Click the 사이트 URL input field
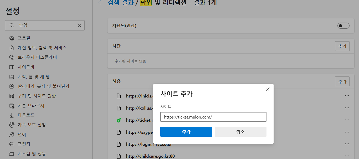This screenshot has height=159, width=359. [x=213, y=117]
